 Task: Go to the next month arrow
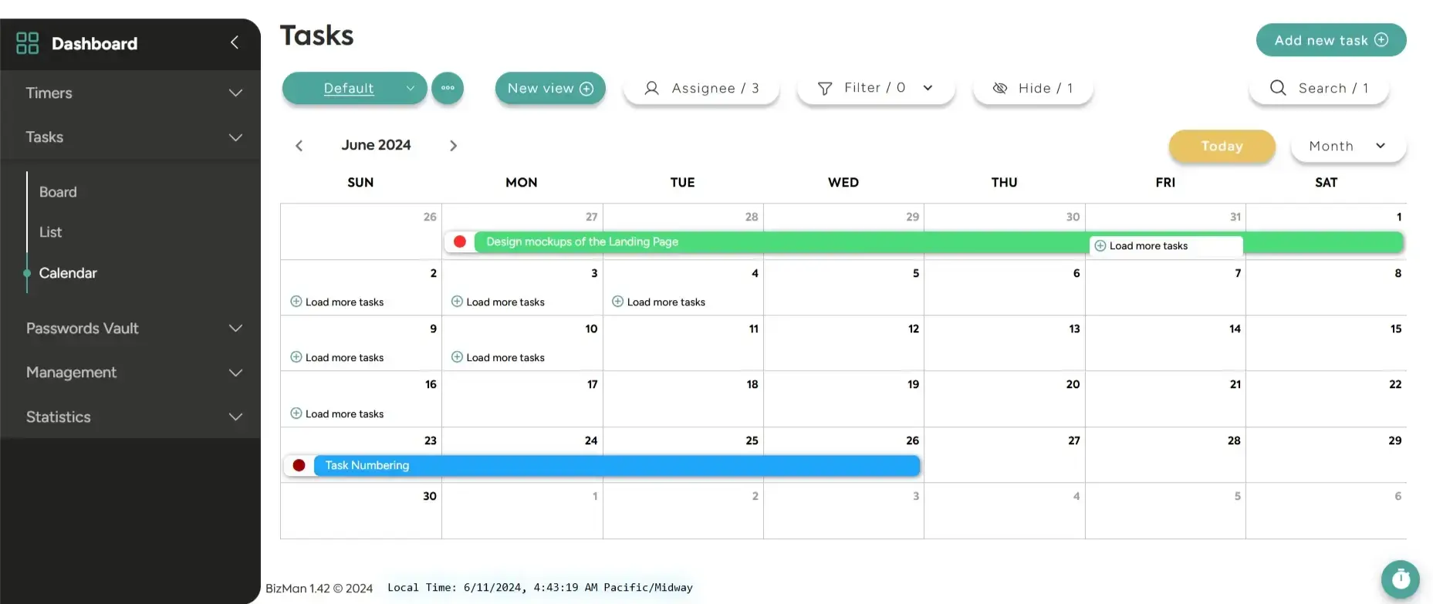(453, 146)
